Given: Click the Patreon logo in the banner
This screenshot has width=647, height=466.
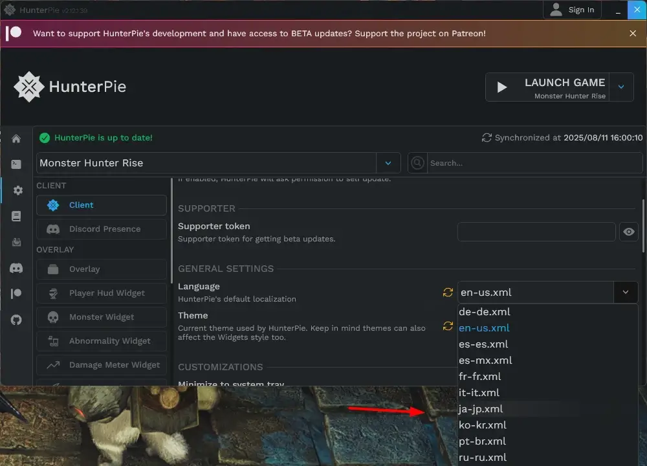Looking at the screenshot, I should click(x=14, y=34).
